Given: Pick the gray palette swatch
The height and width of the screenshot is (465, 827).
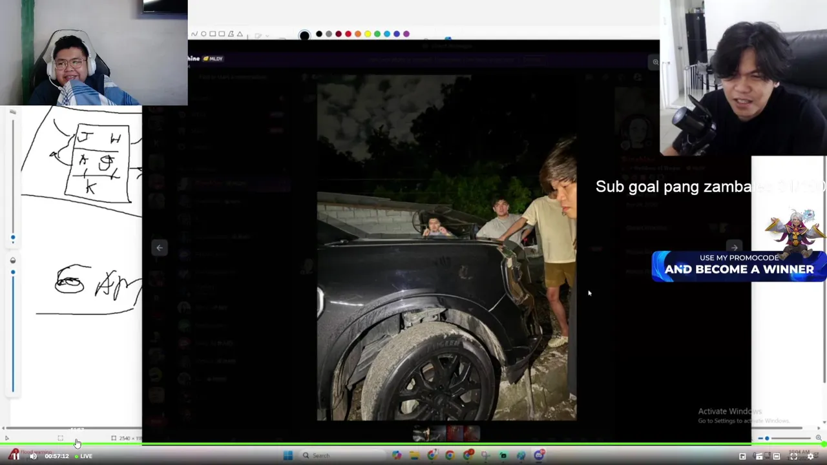Looking at the screenshot, I should click(329, 34).
